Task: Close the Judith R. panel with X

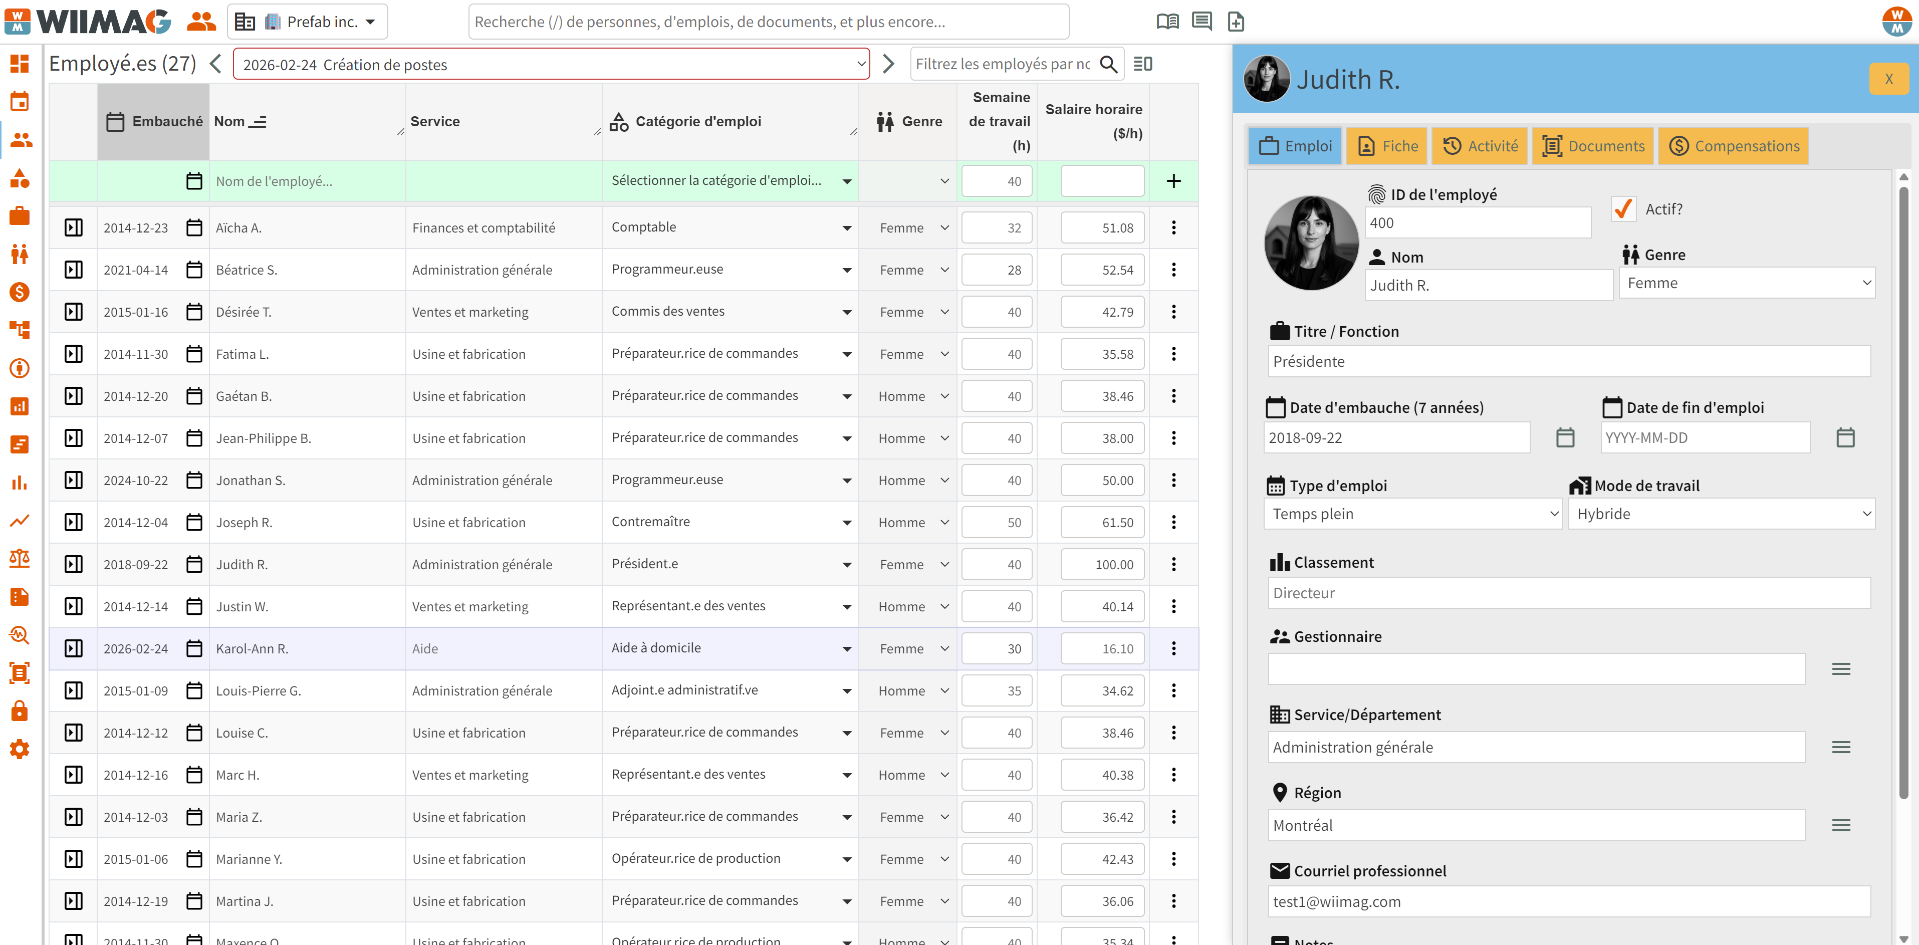Action: [x=1888, y=79]
